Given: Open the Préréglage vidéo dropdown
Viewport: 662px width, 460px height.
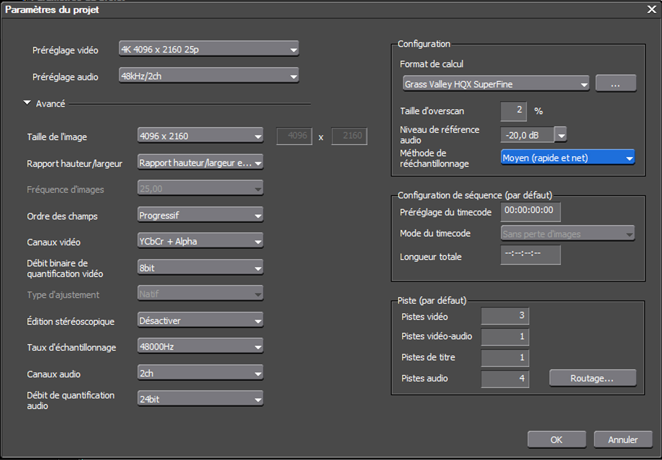Looking at the screenshot, I should tap(208, 49).
